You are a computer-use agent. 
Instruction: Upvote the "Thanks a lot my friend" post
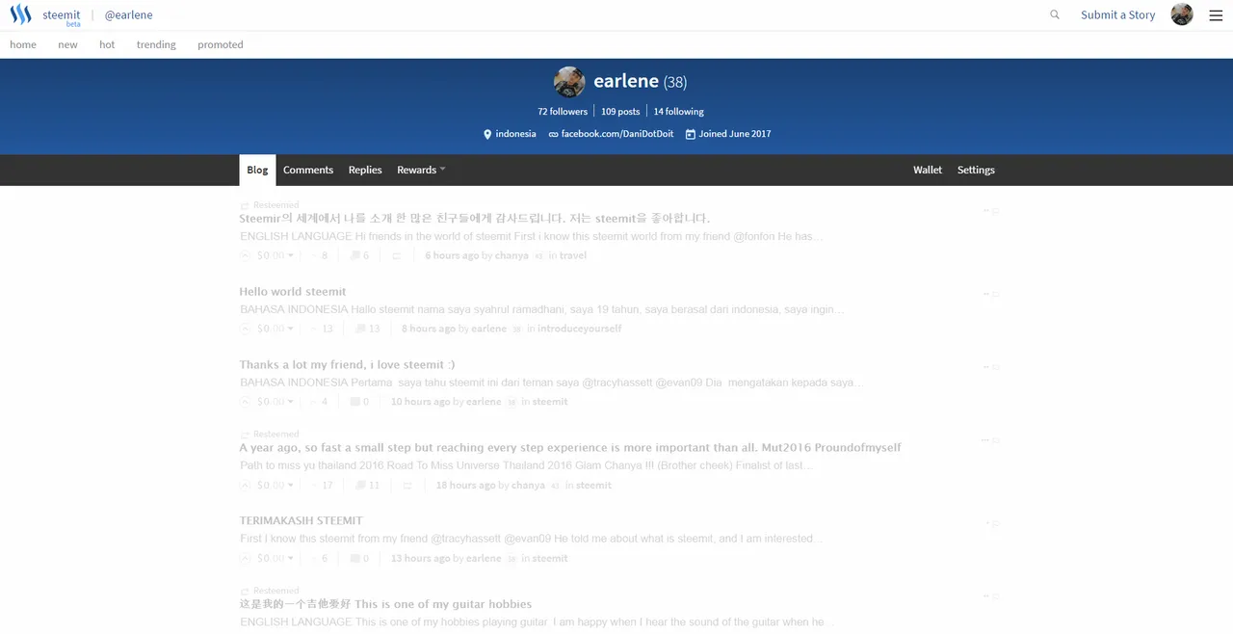point(245,402)
